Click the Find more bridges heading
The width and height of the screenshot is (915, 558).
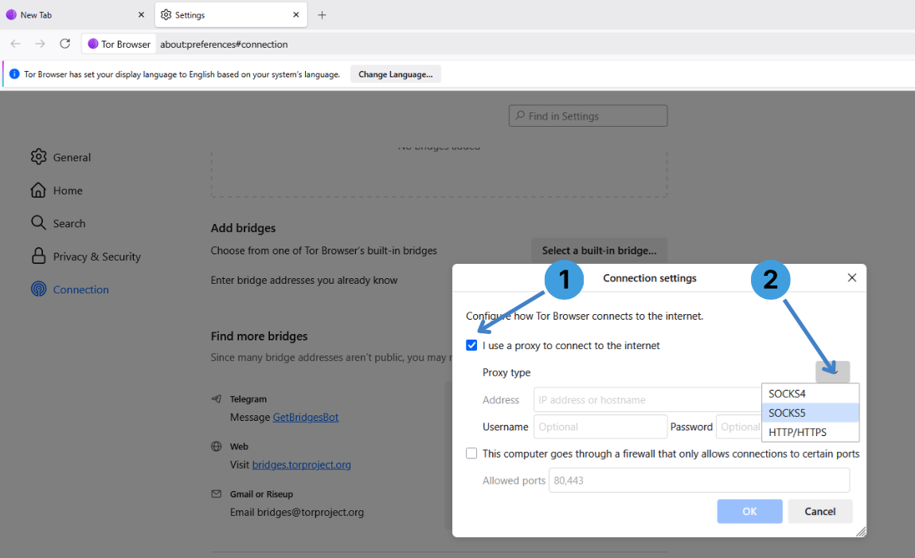(259, 336)
